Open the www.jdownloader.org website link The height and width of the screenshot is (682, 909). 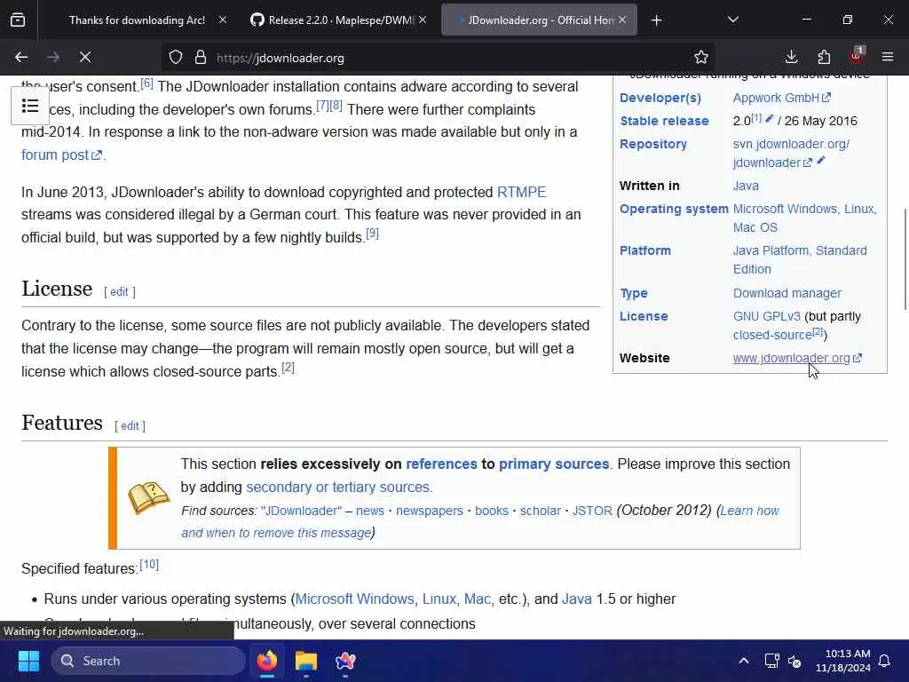pyautogui.click(x=797, y=358)
